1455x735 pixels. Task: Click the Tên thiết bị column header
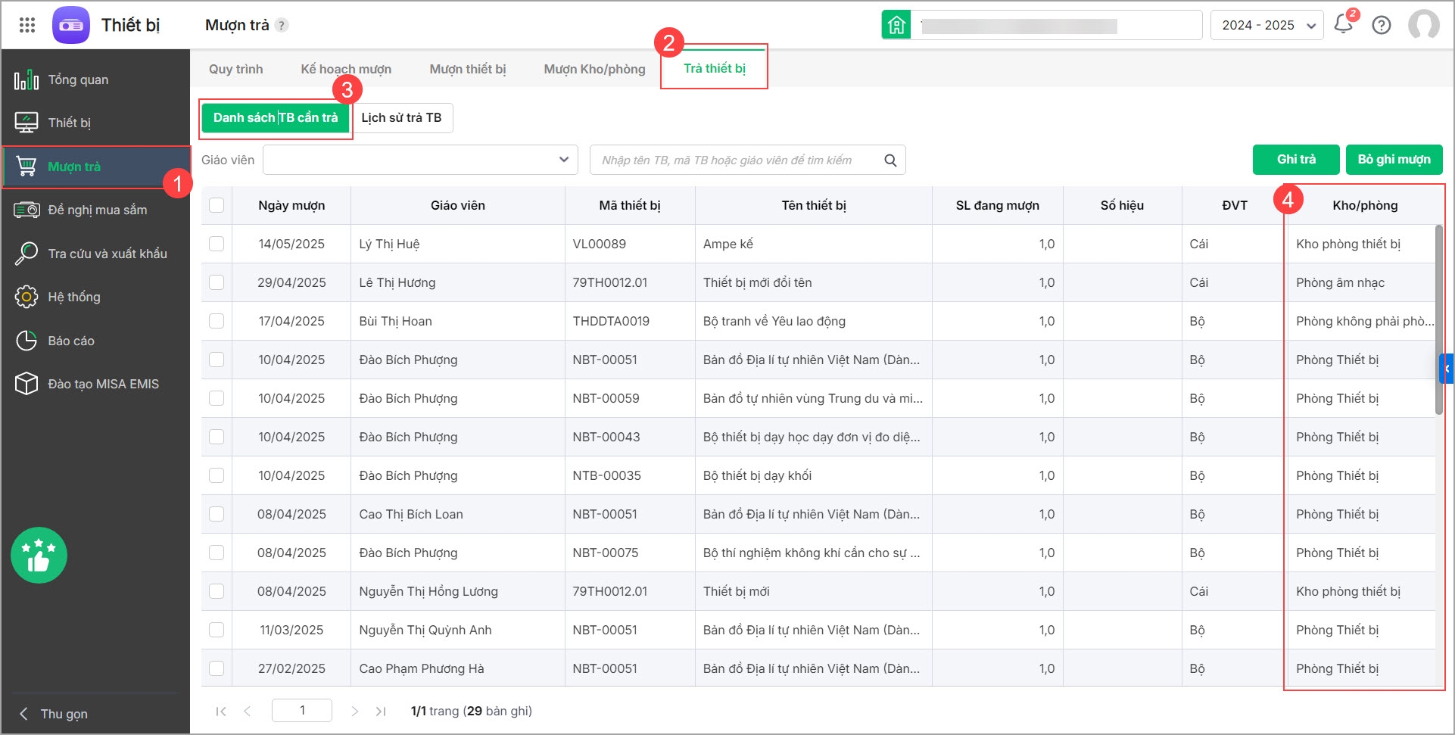814,206
